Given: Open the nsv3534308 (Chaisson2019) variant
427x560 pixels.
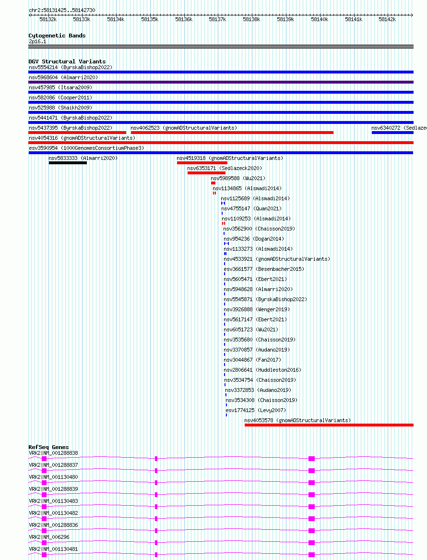Looking at the screenshot, I should tap(261, 400).
